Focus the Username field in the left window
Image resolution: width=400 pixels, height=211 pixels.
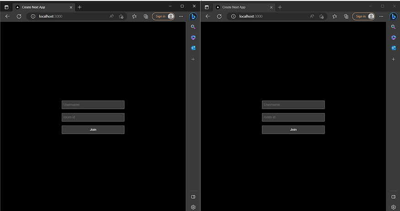(x=93, y=105)
